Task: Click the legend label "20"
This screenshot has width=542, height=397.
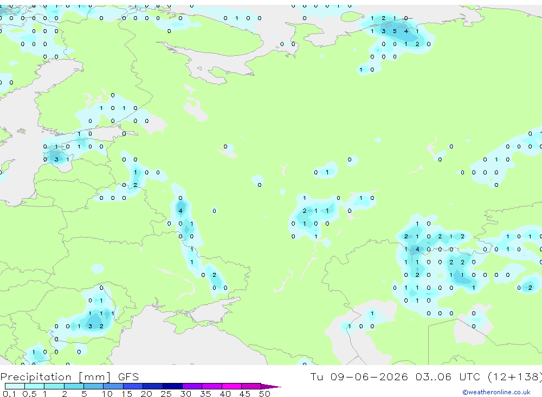Action: (146, 394)
